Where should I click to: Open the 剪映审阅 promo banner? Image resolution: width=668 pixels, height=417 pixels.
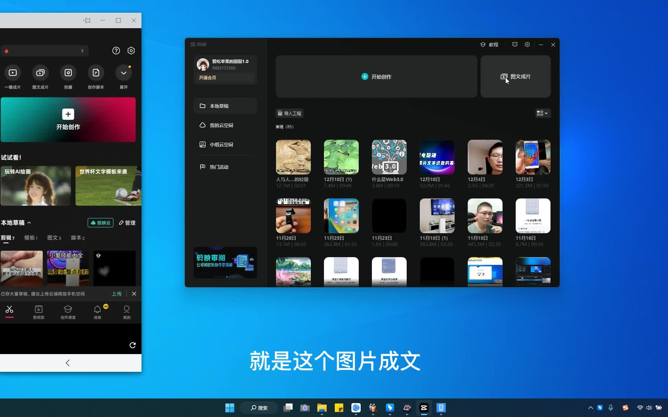point(225,263)
